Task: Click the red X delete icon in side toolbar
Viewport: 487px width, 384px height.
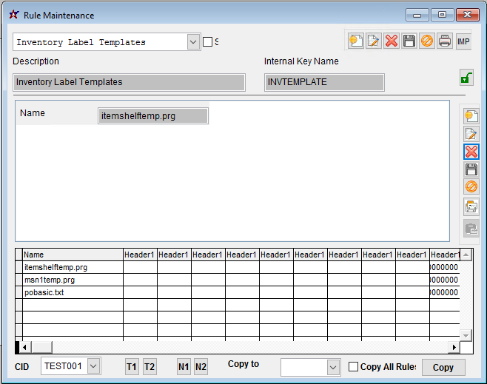Action: 471,152
